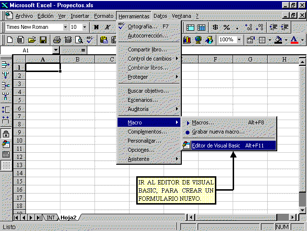Click the Increase Decimal icon
The image size is (307, 231).
pyautogui.click(x=248, y=27)
